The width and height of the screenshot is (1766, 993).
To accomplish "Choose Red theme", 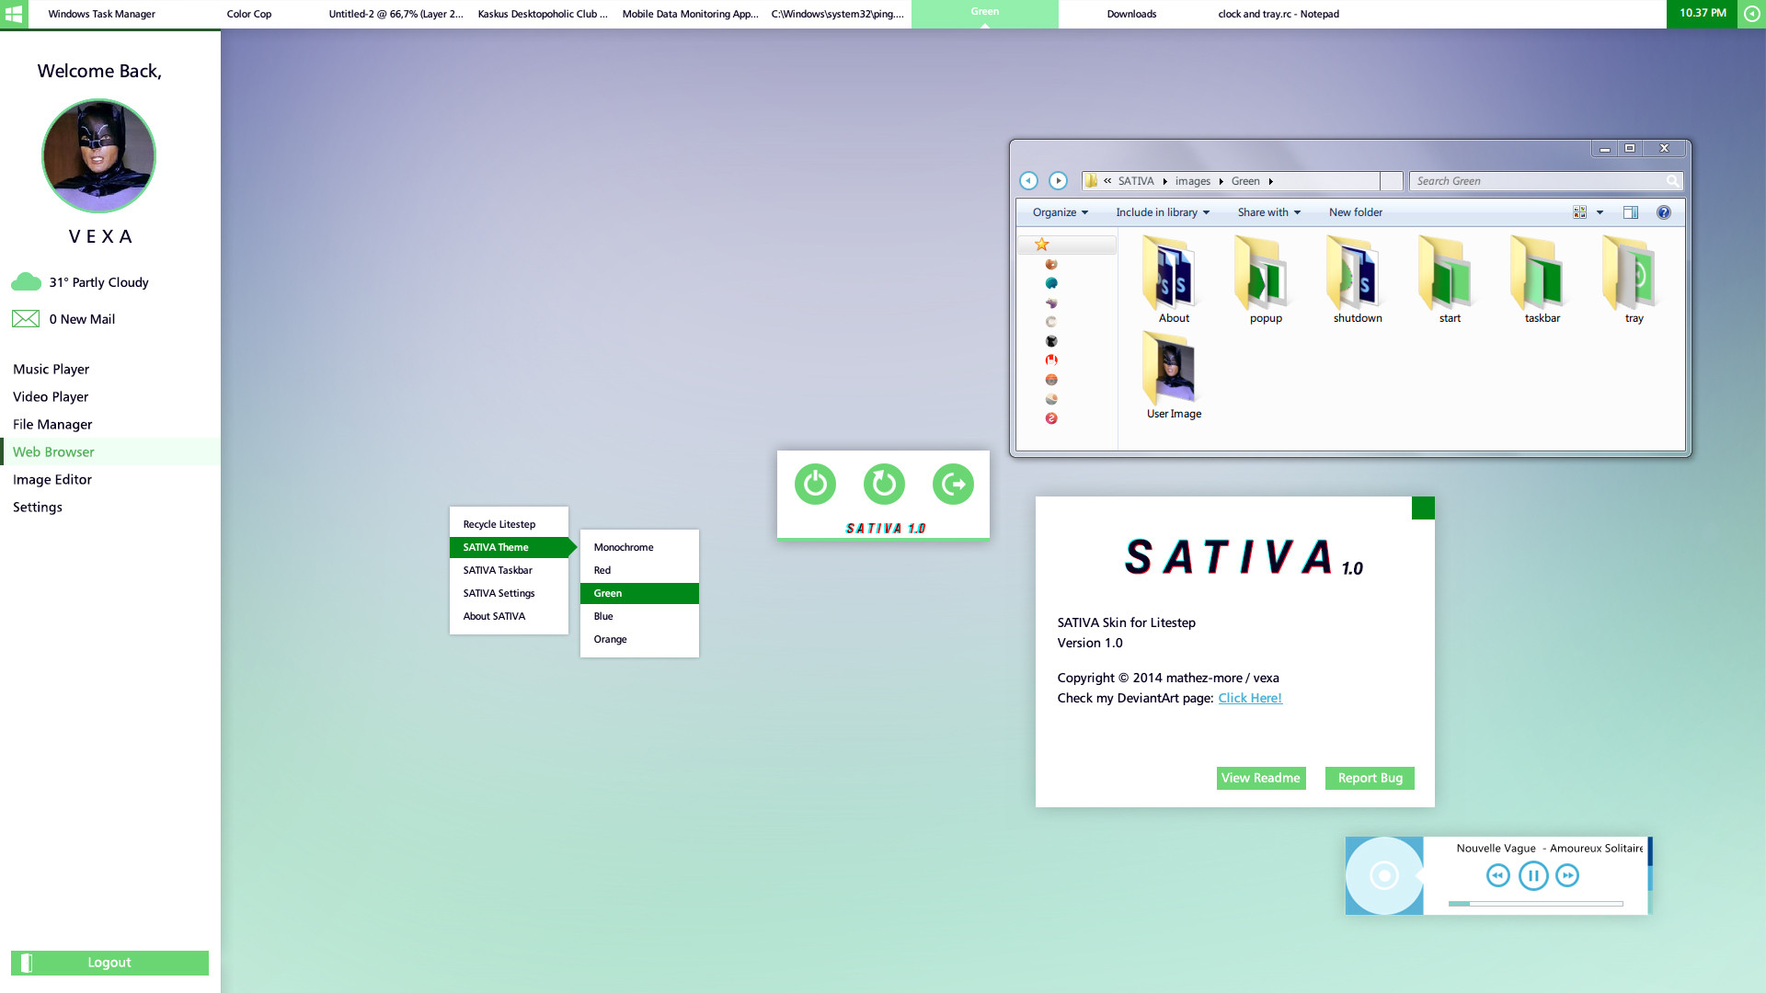I will [639, 570].
